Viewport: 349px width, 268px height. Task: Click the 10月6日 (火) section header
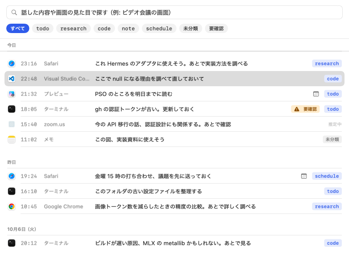[x=21, y=229]
